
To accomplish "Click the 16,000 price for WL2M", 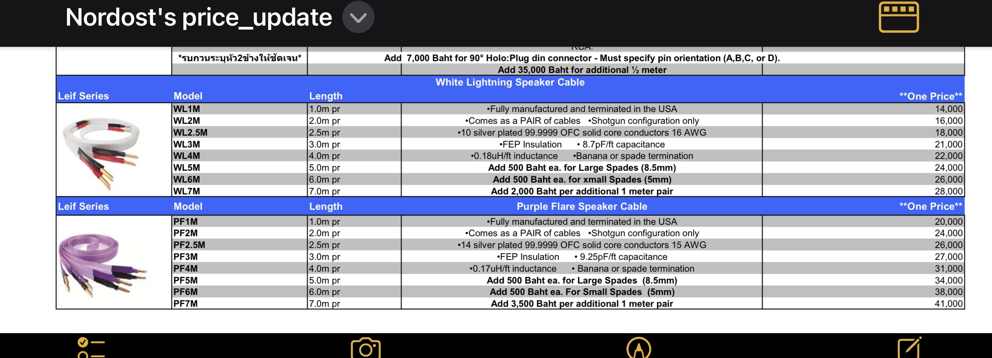I will pyautogui.click(x=949, y=121).
